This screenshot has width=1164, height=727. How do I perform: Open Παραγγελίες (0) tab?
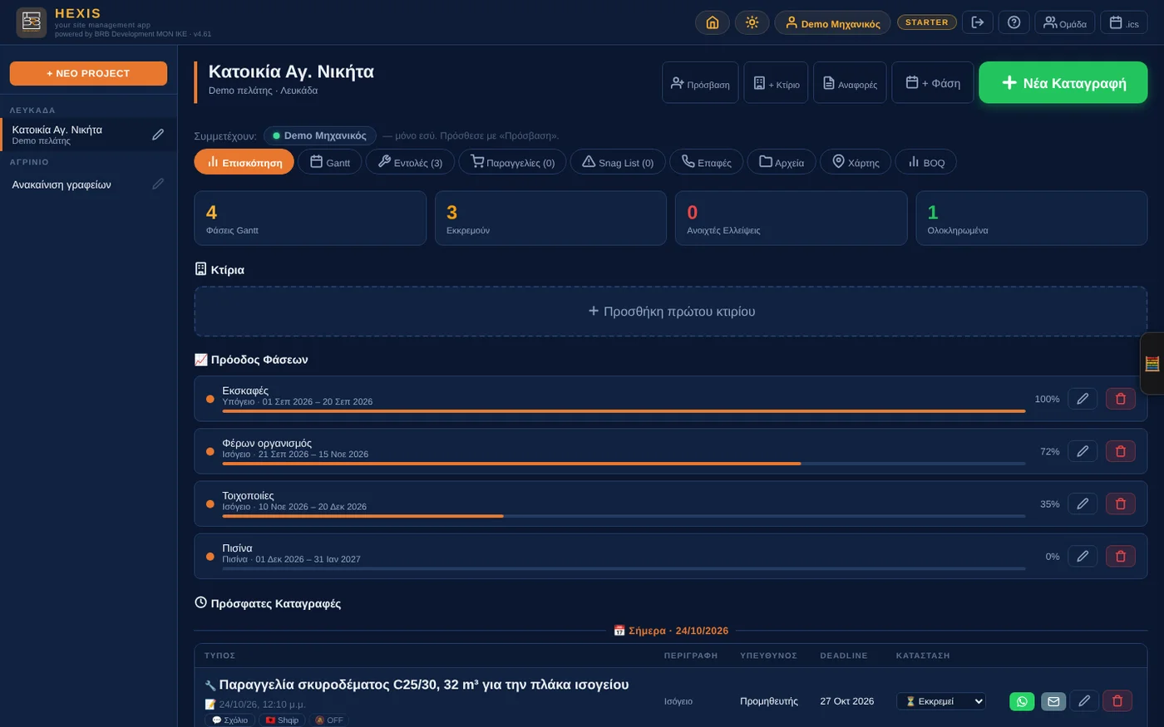[x=512, y=162]
